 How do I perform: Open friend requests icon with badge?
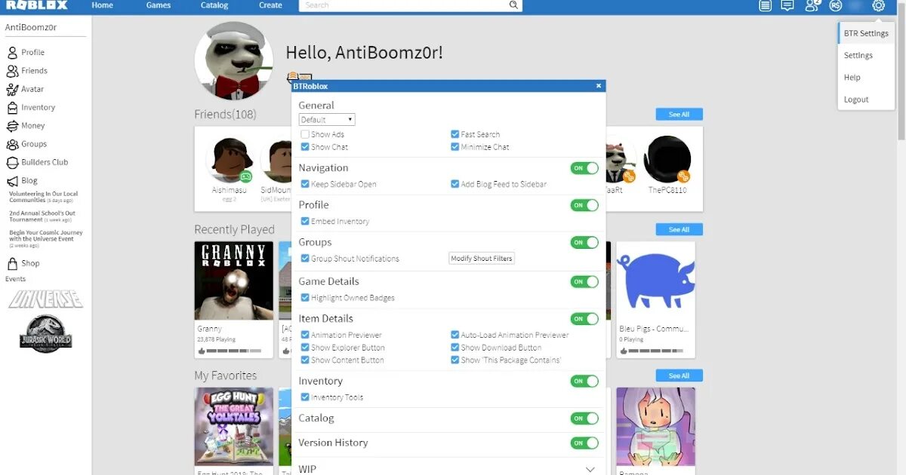[x=812, y=5]
